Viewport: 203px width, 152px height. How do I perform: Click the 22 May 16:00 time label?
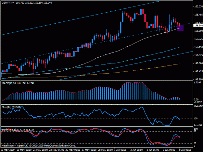(57, 150)
